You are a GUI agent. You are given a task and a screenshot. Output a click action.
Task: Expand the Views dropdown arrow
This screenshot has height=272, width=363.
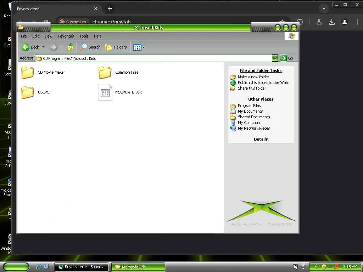(143, 47)
